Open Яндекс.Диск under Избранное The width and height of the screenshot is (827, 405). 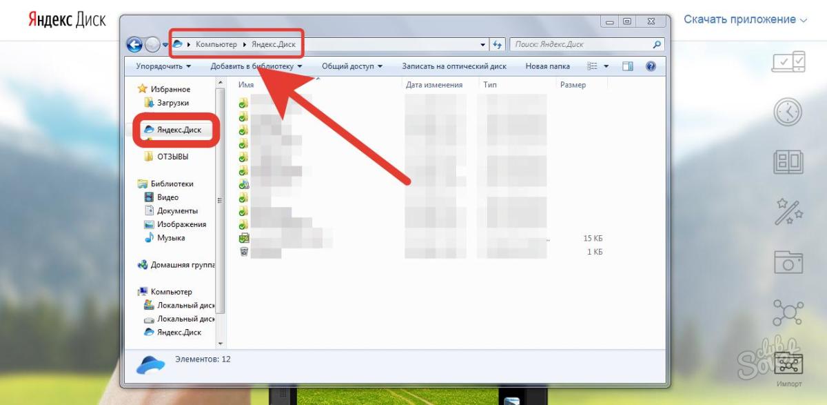[178, 129]
